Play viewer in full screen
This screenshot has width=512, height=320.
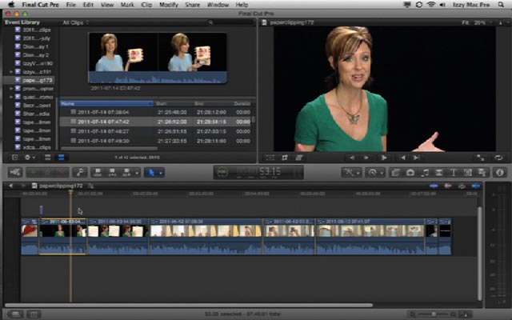[480, 158]
